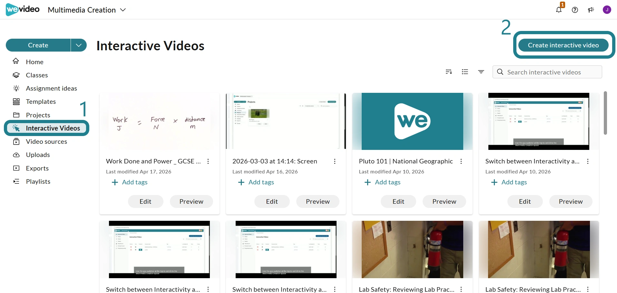The height and width of the screenshot is (293, 617).
Task: Edit the Work Done and Power video
Action: [145, 201]
